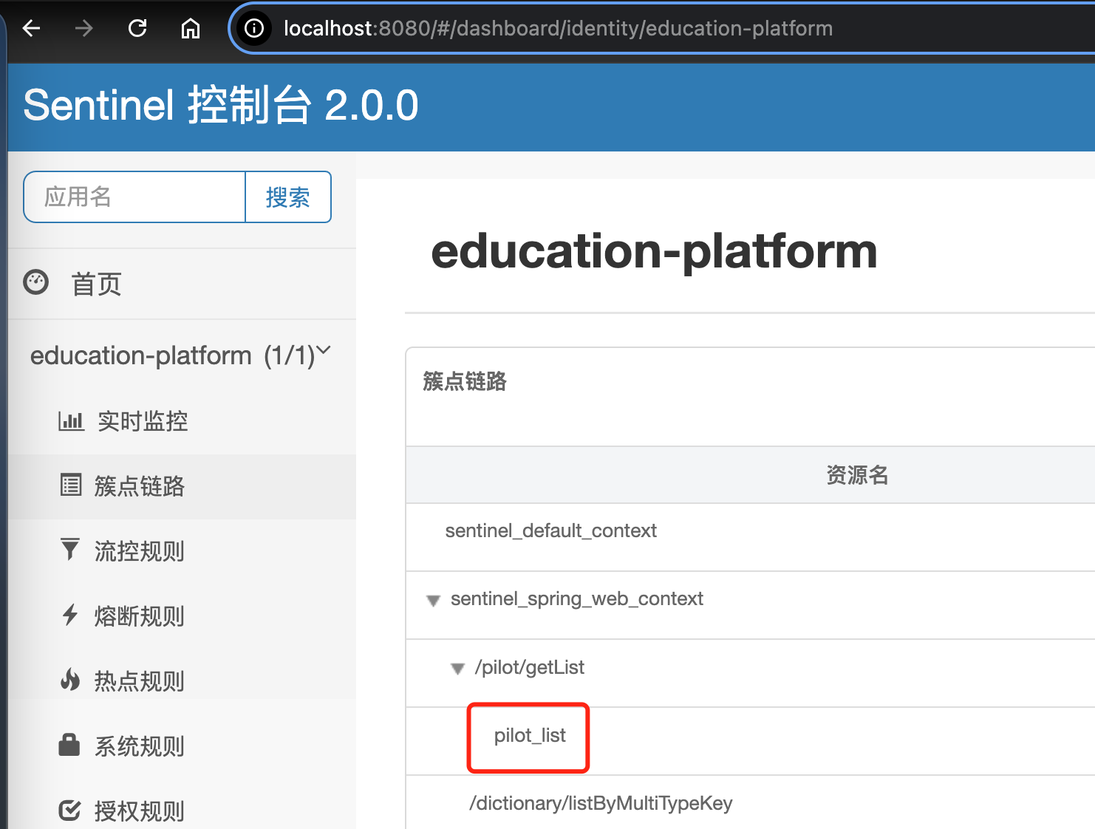Open the 首页 menu item
Image resolution: width=1095 pixels, height=829 pixels.
[96, 283]
